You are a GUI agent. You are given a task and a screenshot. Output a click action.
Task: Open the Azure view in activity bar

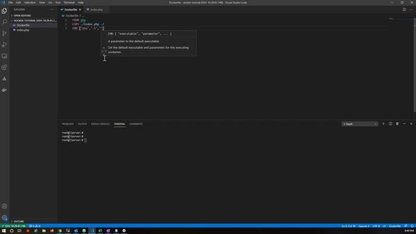[x=5, y=79]
